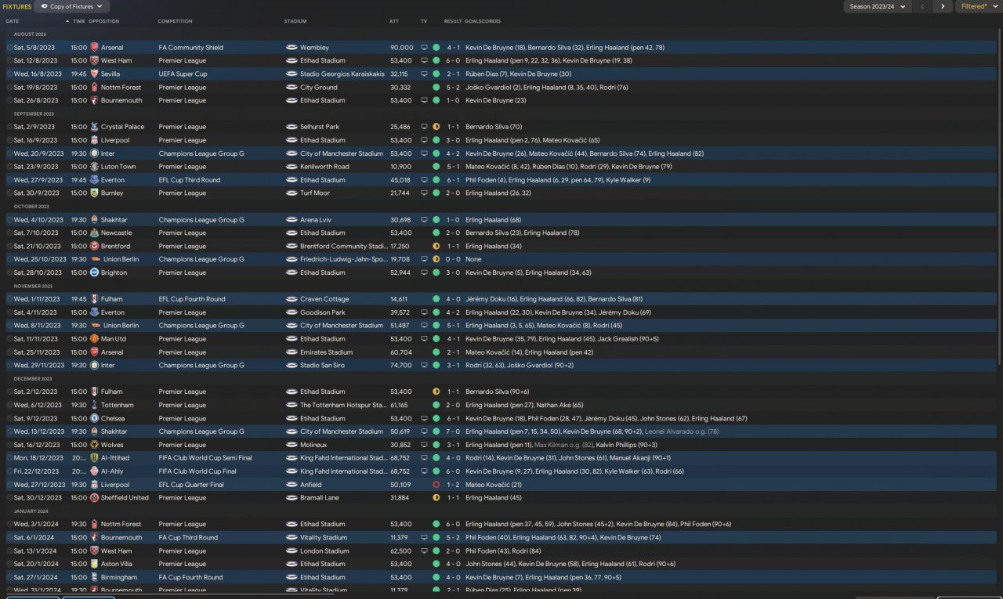
Task: Click the Brentford club badge
Action: (94, 247)
